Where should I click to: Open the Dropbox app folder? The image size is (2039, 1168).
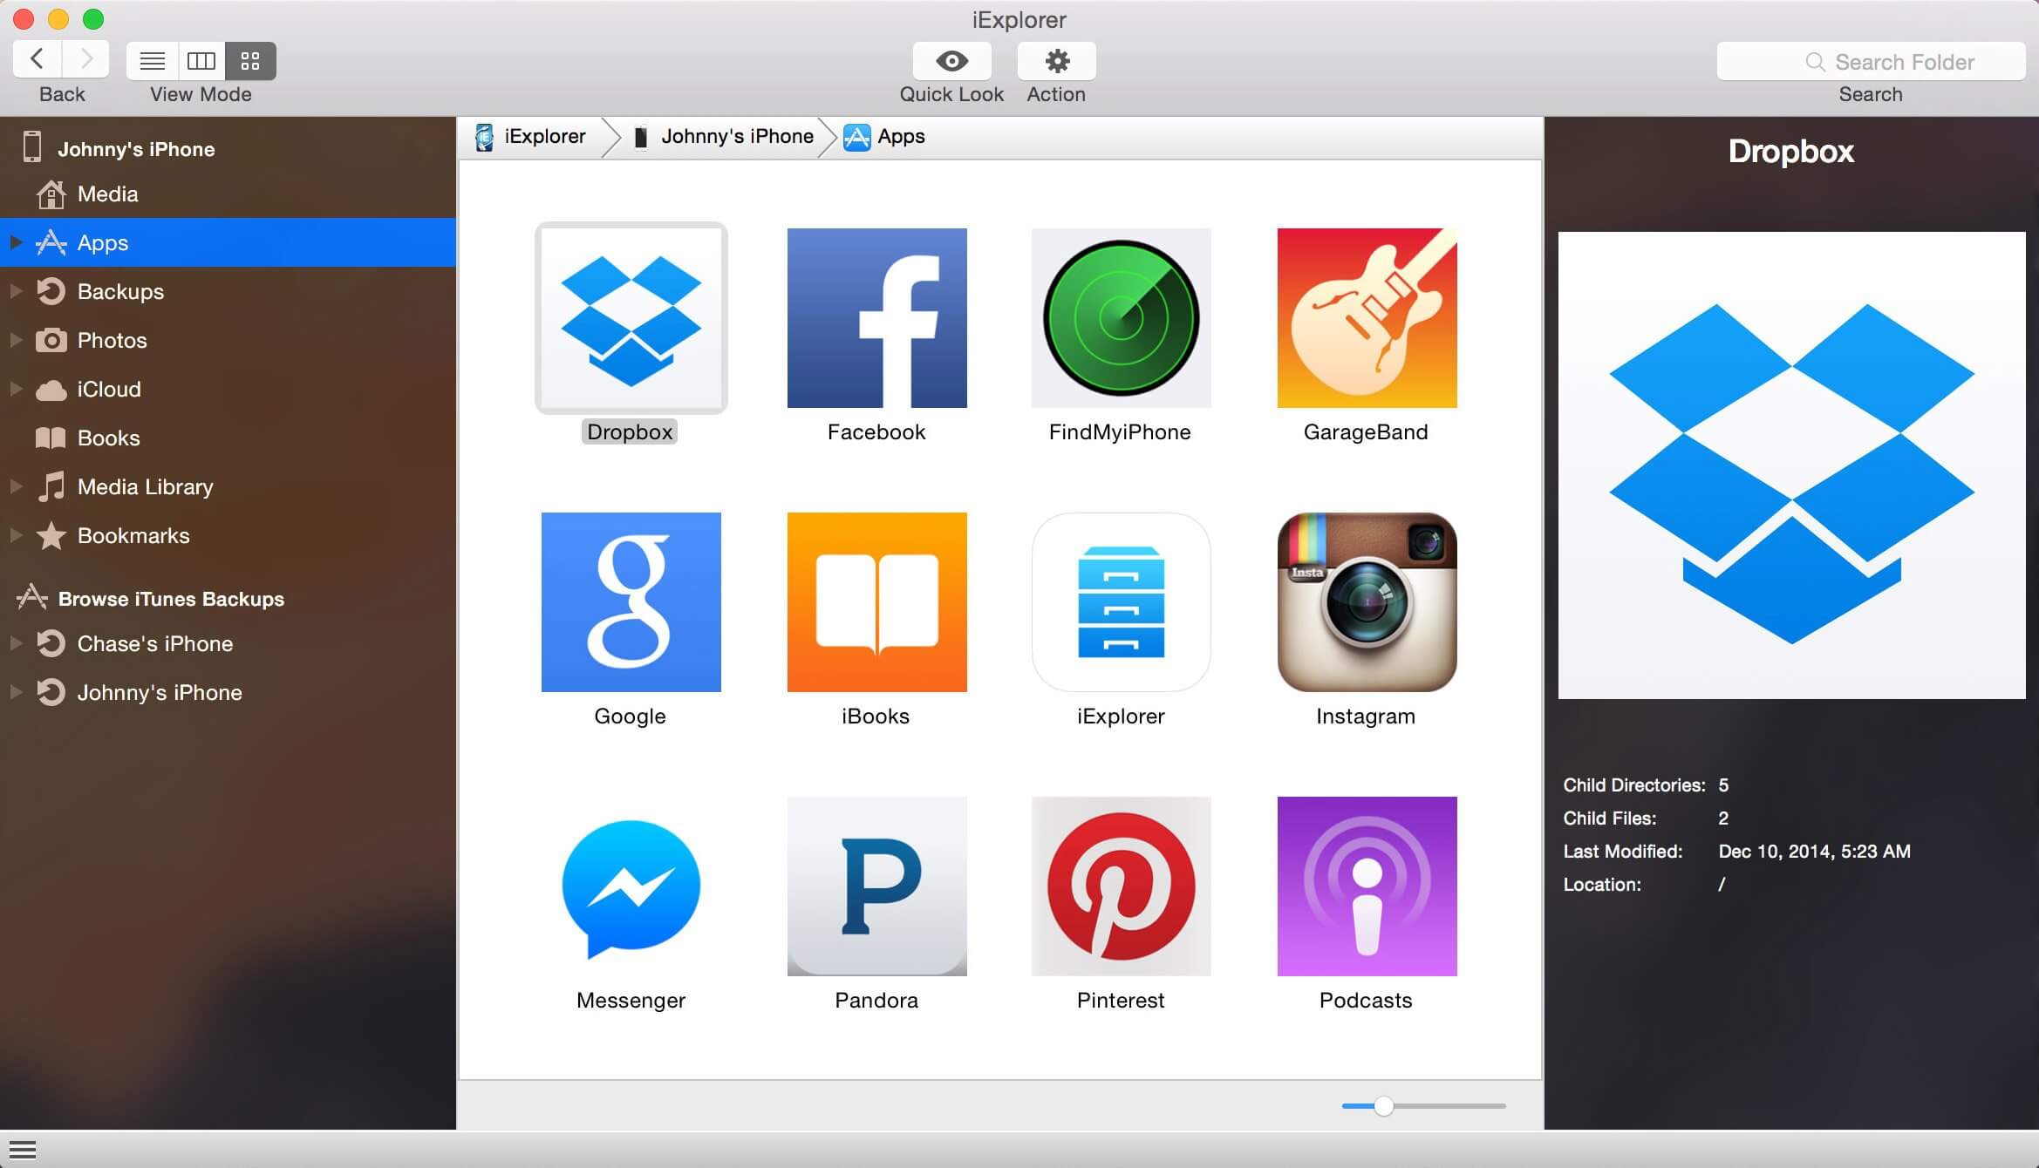[630, 318]
